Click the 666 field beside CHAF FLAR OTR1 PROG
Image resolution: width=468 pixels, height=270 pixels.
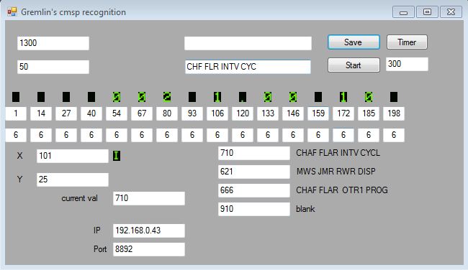[254, 190]
